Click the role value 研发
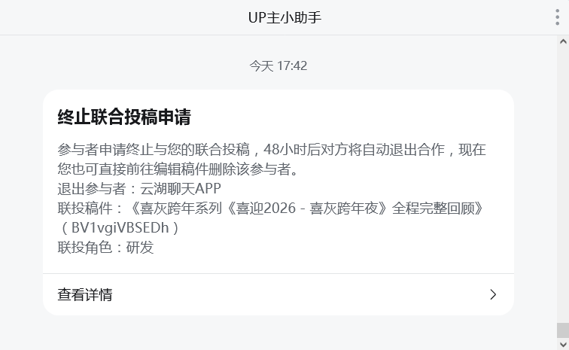 click(140, 248)
